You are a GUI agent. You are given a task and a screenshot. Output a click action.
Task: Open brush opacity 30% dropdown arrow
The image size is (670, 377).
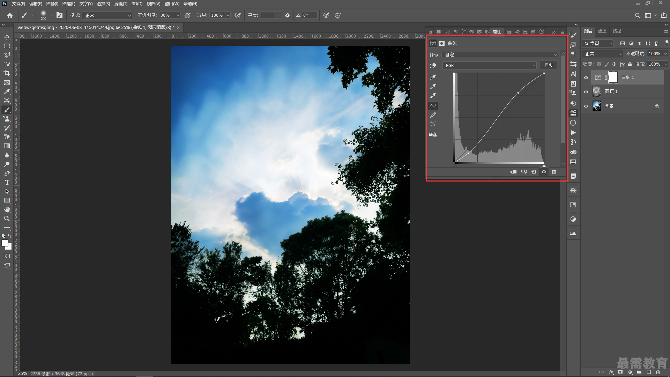[x=178, y=15]
